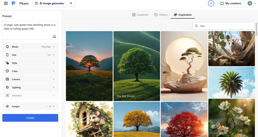258x137 pixels.
Task: Click the search magnifier icon
Action: point(197,26)
